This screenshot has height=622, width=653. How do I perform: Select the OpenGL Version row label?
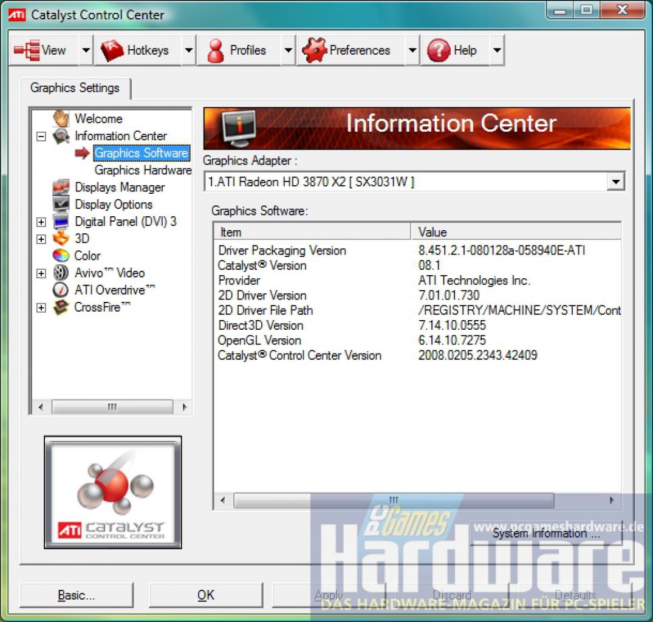[259, 340]
